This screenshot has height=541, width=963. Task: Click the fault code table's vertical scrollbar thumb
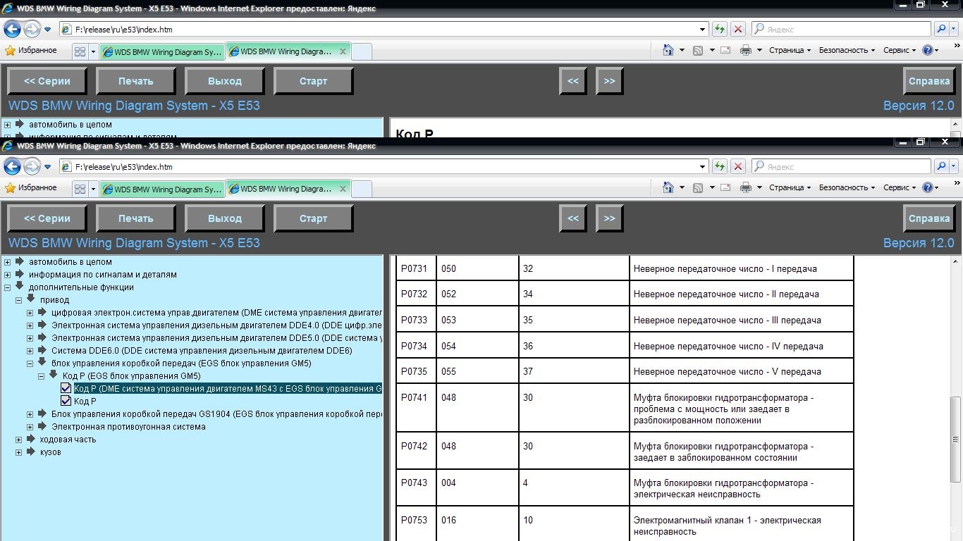955,437
